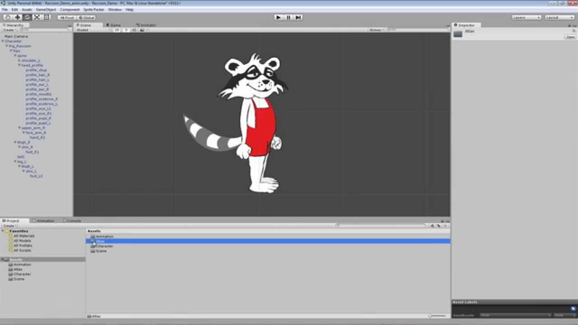Adjust the project icon size slider
Screen dimensions: 578x325
[x=438, y=316]
